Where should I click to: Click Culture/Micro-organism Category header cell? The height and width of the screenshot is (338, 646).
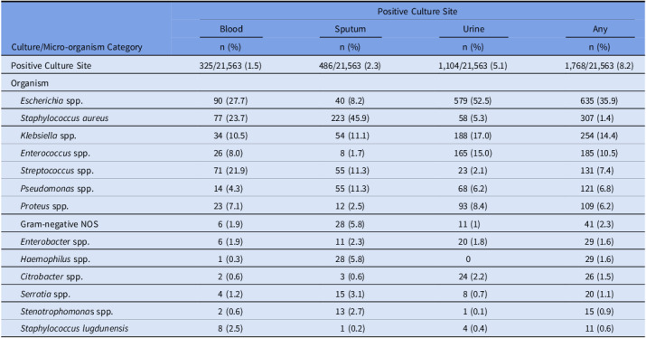[x=77, y=47]
